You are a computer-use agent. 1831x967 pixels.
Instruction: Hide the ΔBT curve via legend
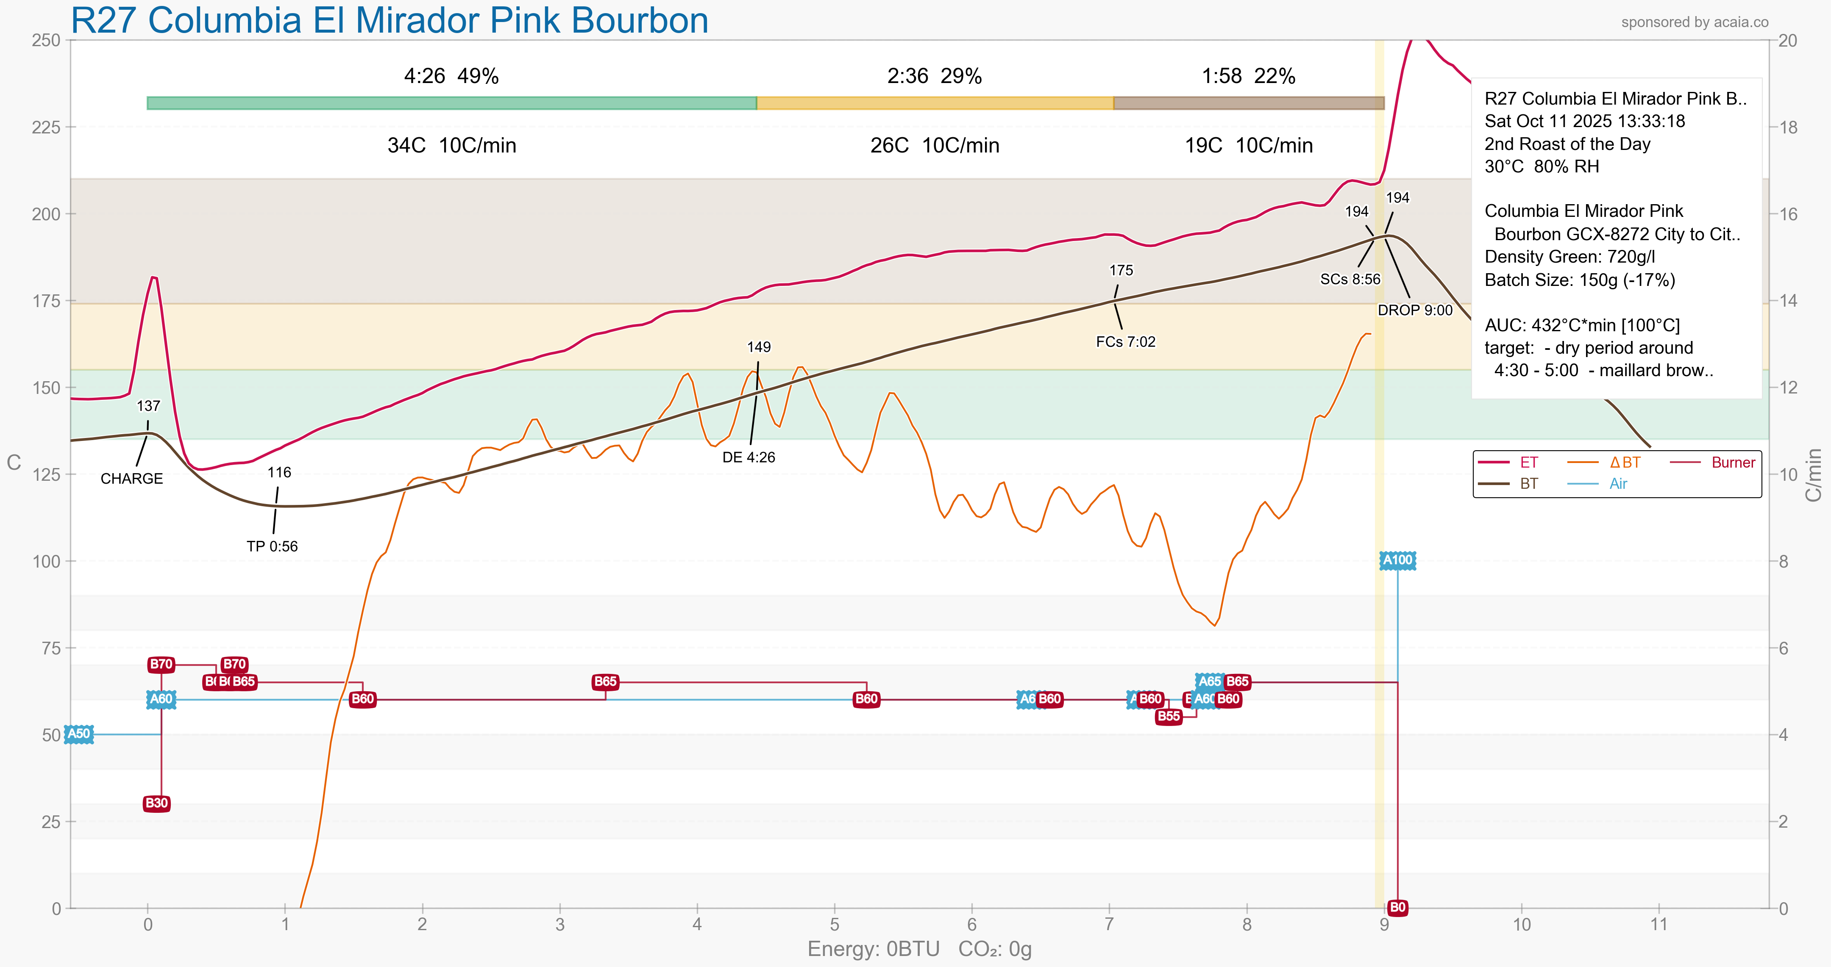(1624, 463)
